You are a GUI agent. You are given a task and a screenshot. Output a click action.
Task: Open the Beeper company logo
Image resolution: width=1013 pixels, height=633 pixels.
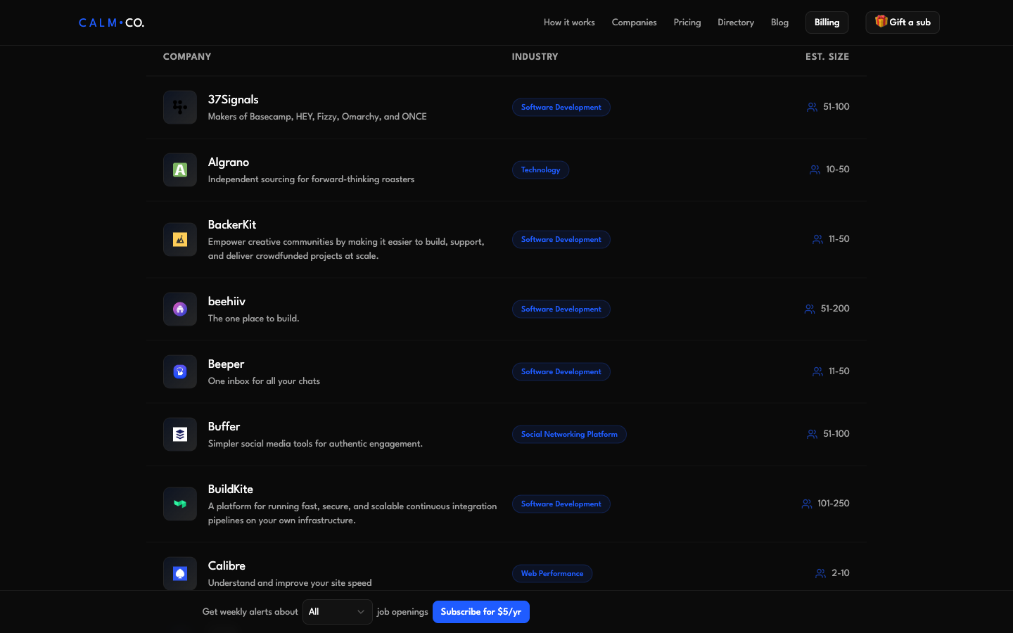coord(180,371)
